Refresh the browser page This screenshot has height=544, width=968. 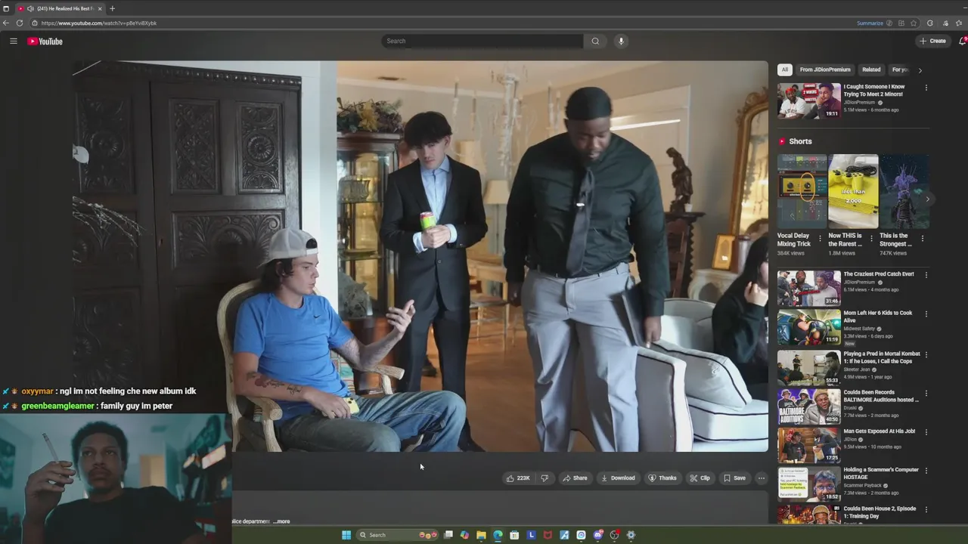(x=20, y=23)
